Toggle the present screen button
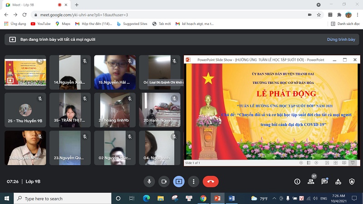Viewport: 363px width, 204px height. coord(179,181)
